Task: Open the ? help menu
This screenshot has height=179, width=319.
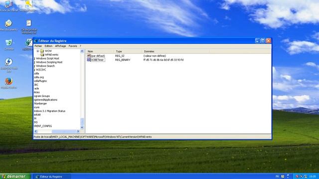Action: [x=80, y=46]
